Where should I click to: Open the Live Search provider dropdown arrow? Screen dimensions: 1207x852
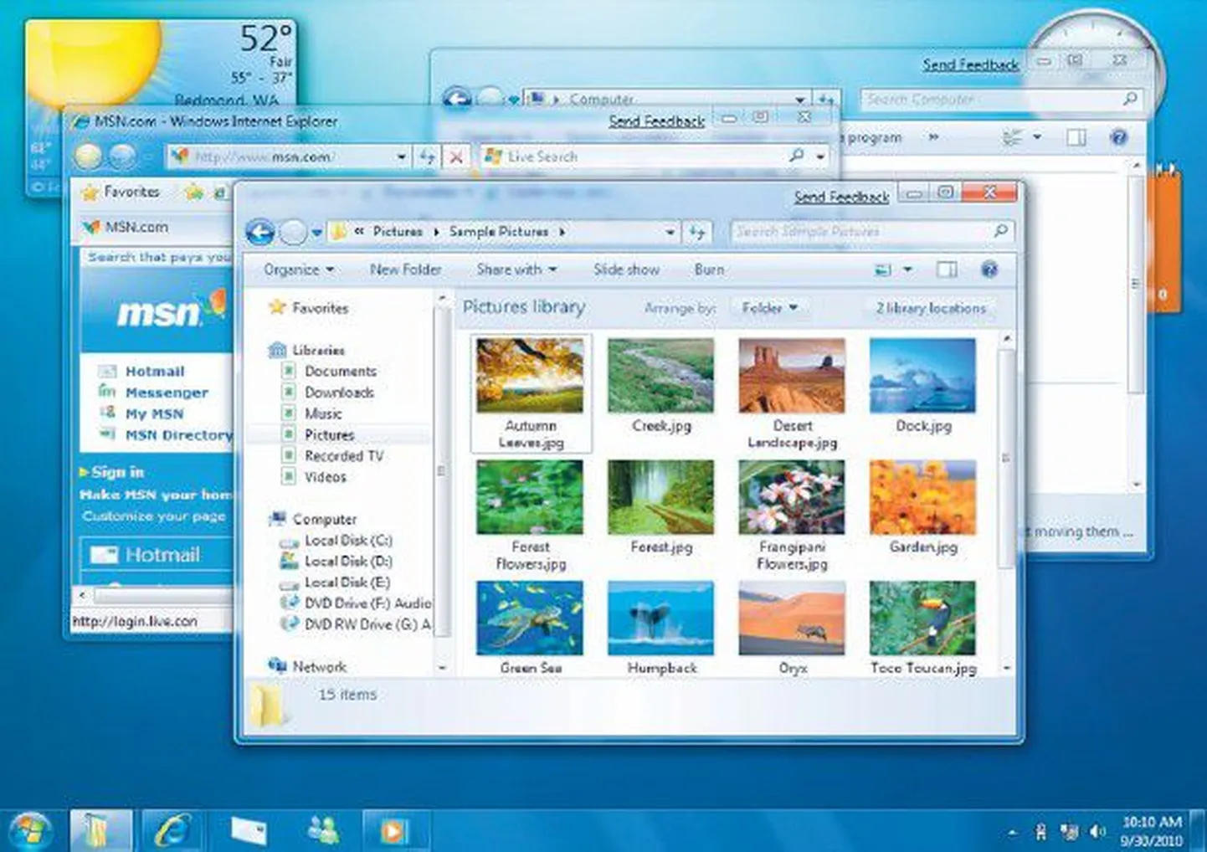(x=820, y=157)
